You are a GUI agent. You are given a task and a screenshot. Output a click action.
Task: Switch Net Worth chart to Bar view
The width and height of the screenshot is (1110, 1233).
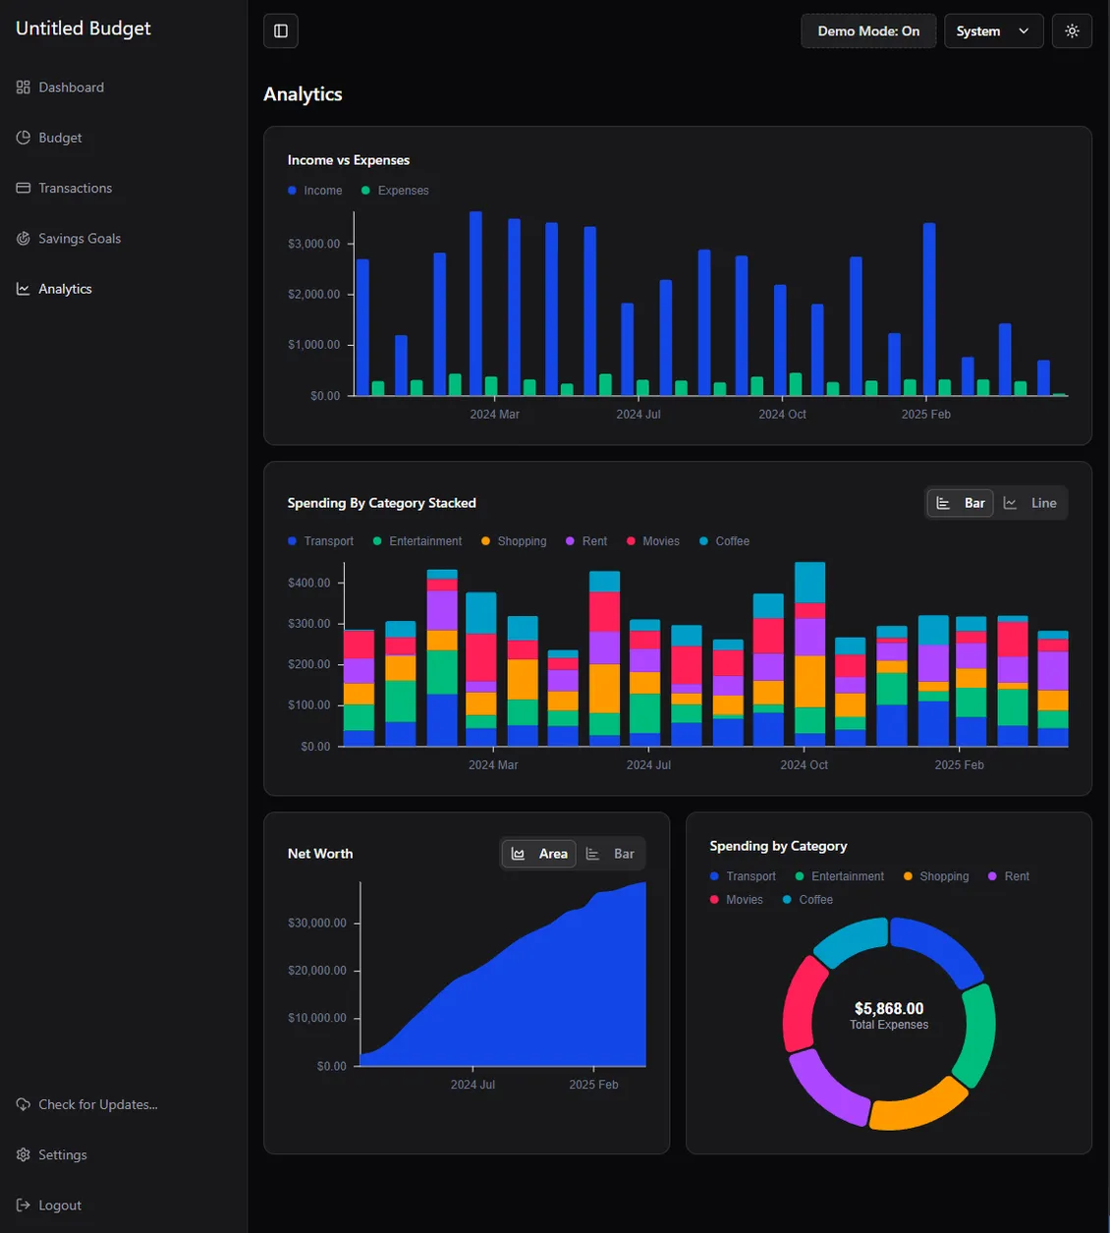611,854
